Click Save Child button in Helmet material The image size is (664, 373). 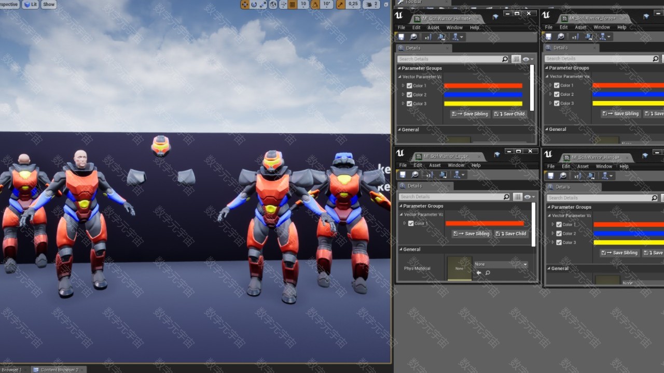coord(509,114)
